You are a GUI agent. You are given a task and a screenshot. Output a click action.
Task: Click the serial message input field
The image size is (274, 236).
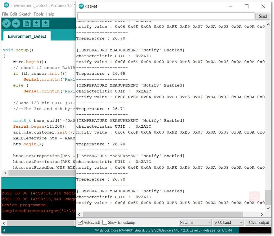[x=166, y=16]
